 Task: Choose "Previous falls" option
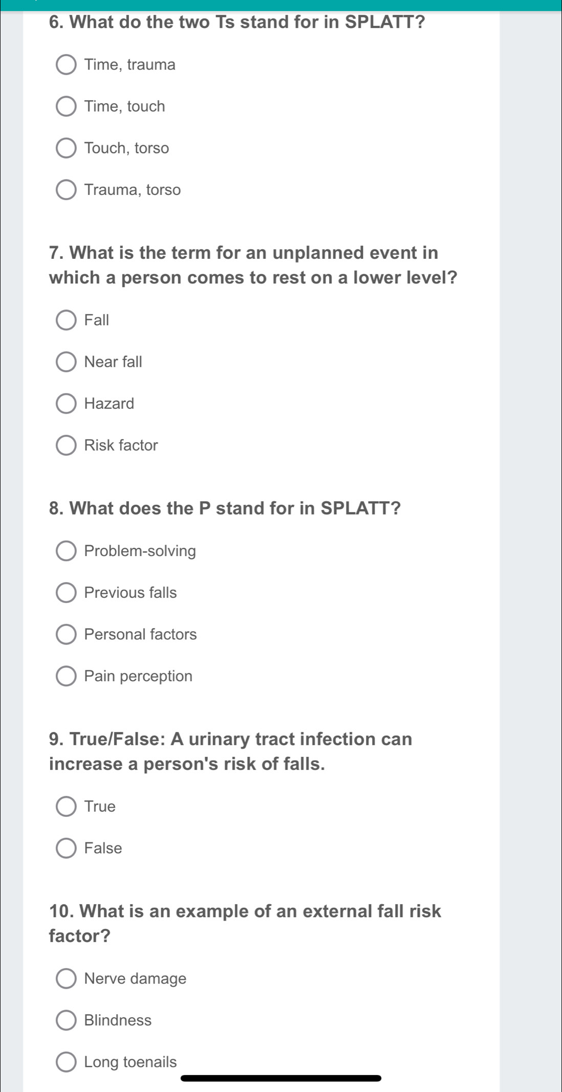(x=67, y=593)
